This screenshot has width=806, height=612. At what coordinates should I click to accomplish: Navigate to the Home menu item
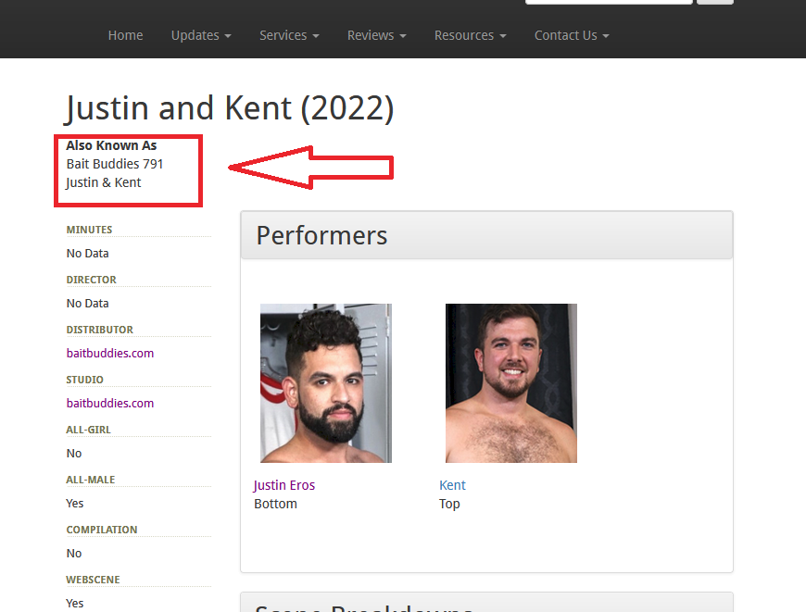point(125,35)
